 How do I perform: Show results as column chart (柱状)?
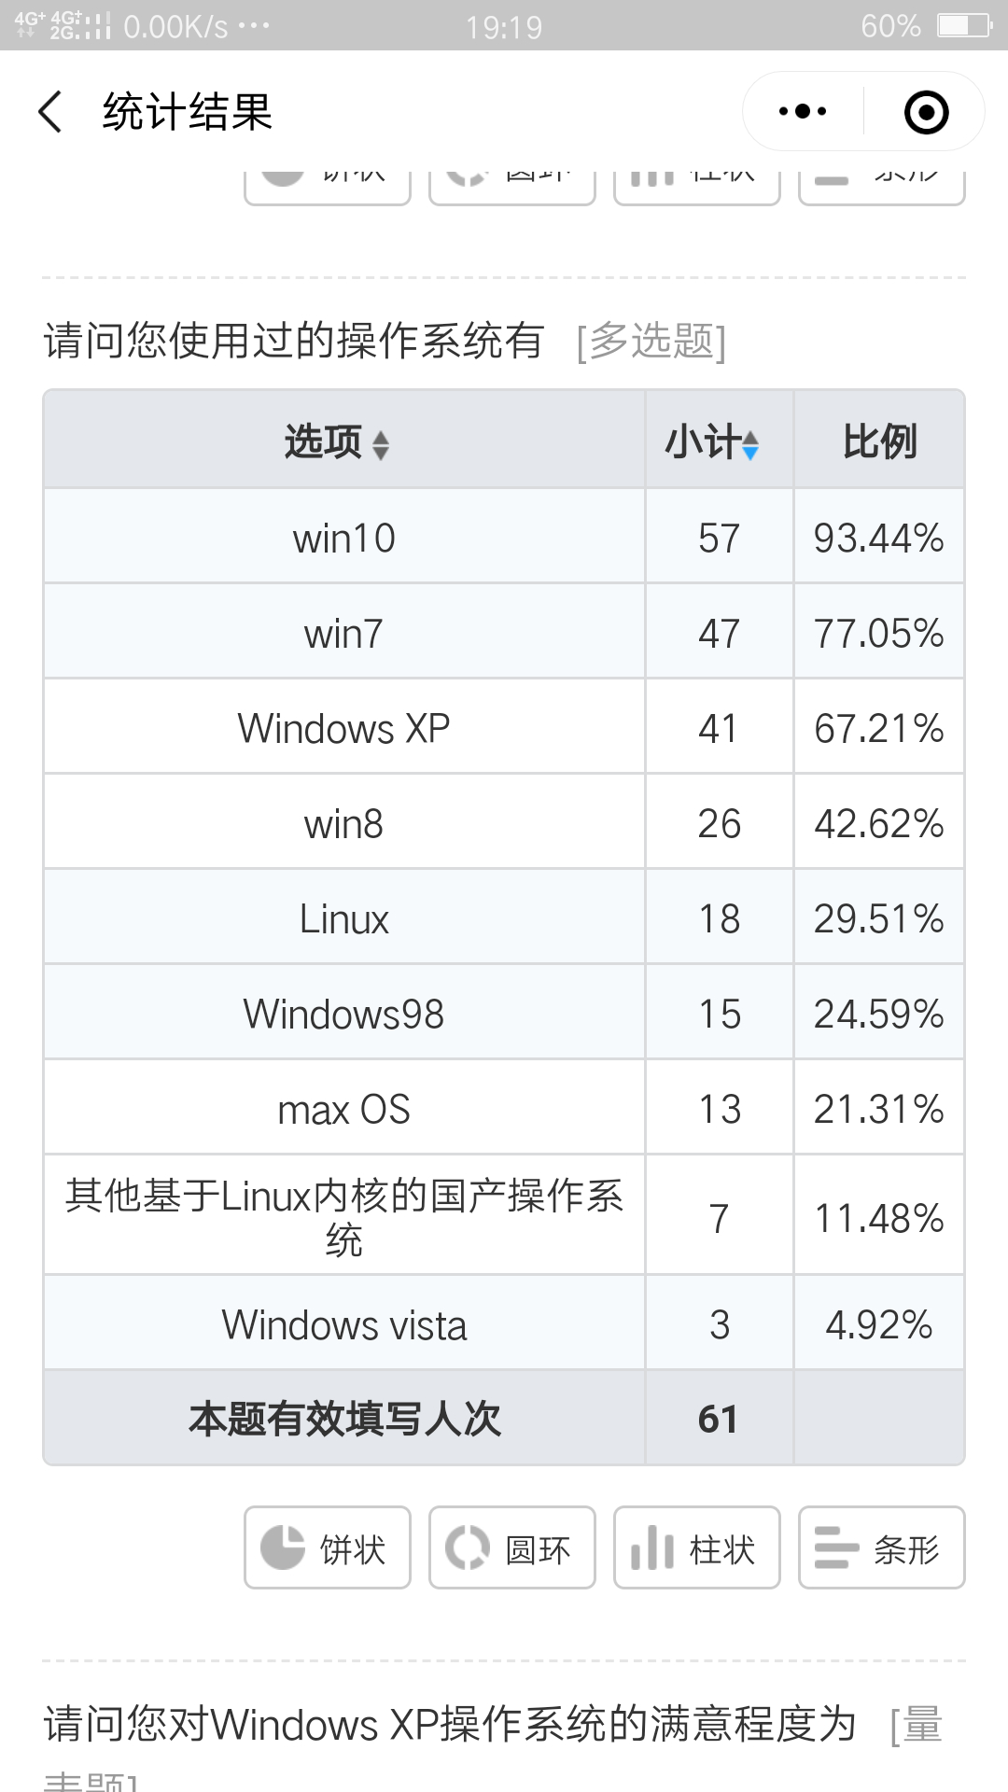[696, 1547]
